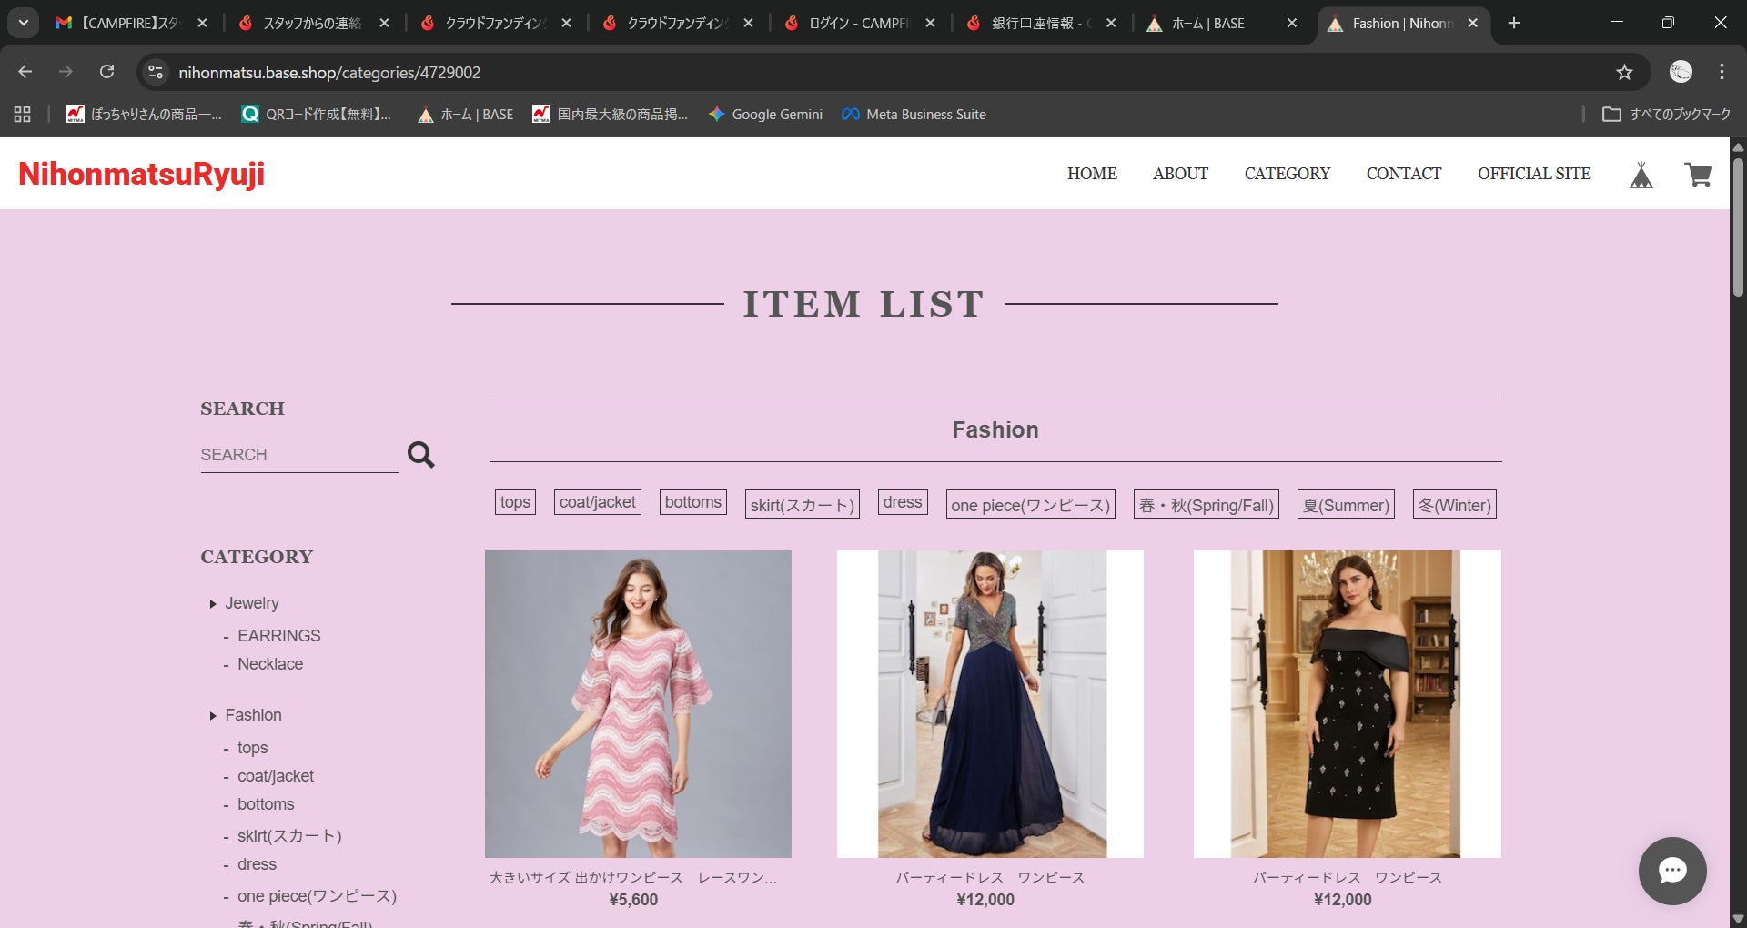1747x928 pixels.
Task: Open the shopping cart icon
Action: pos(1698,175)
